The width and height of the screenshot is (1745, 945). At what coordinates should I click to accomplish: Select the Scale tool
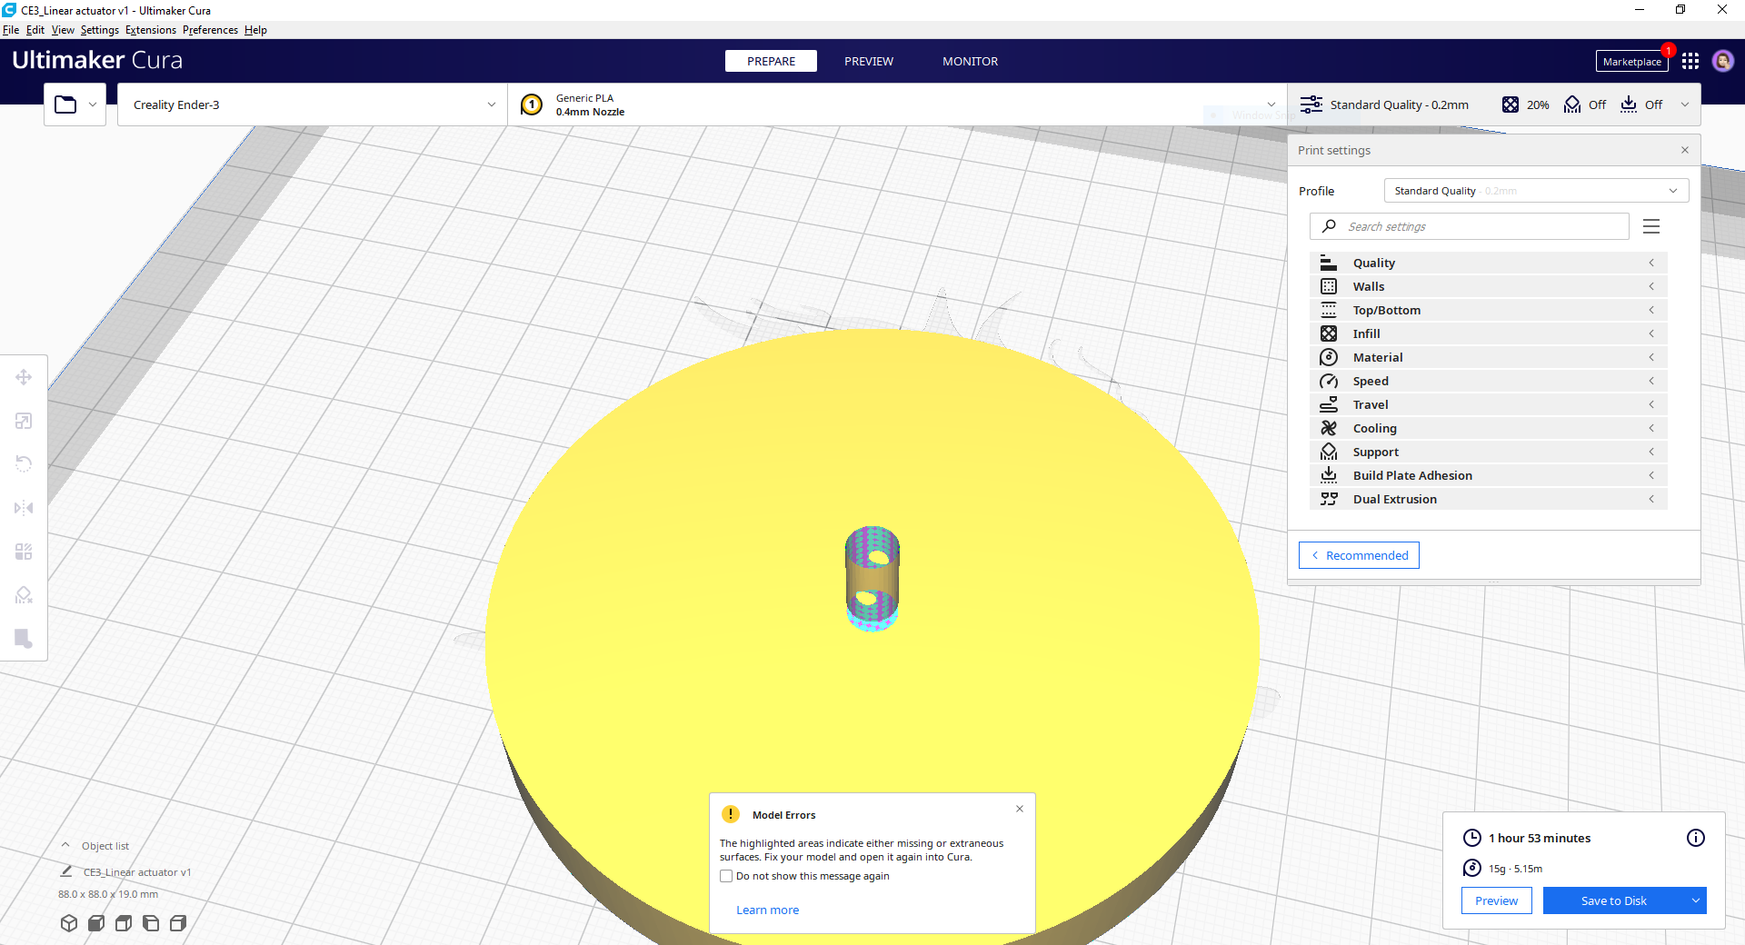(24, 421)
